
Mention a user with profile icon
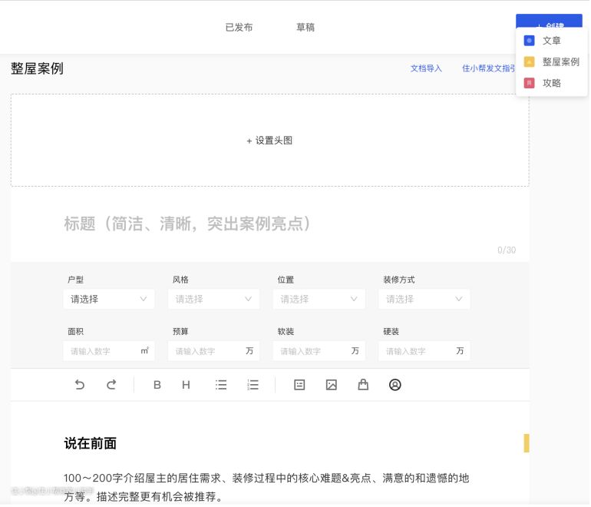[395, 386]
